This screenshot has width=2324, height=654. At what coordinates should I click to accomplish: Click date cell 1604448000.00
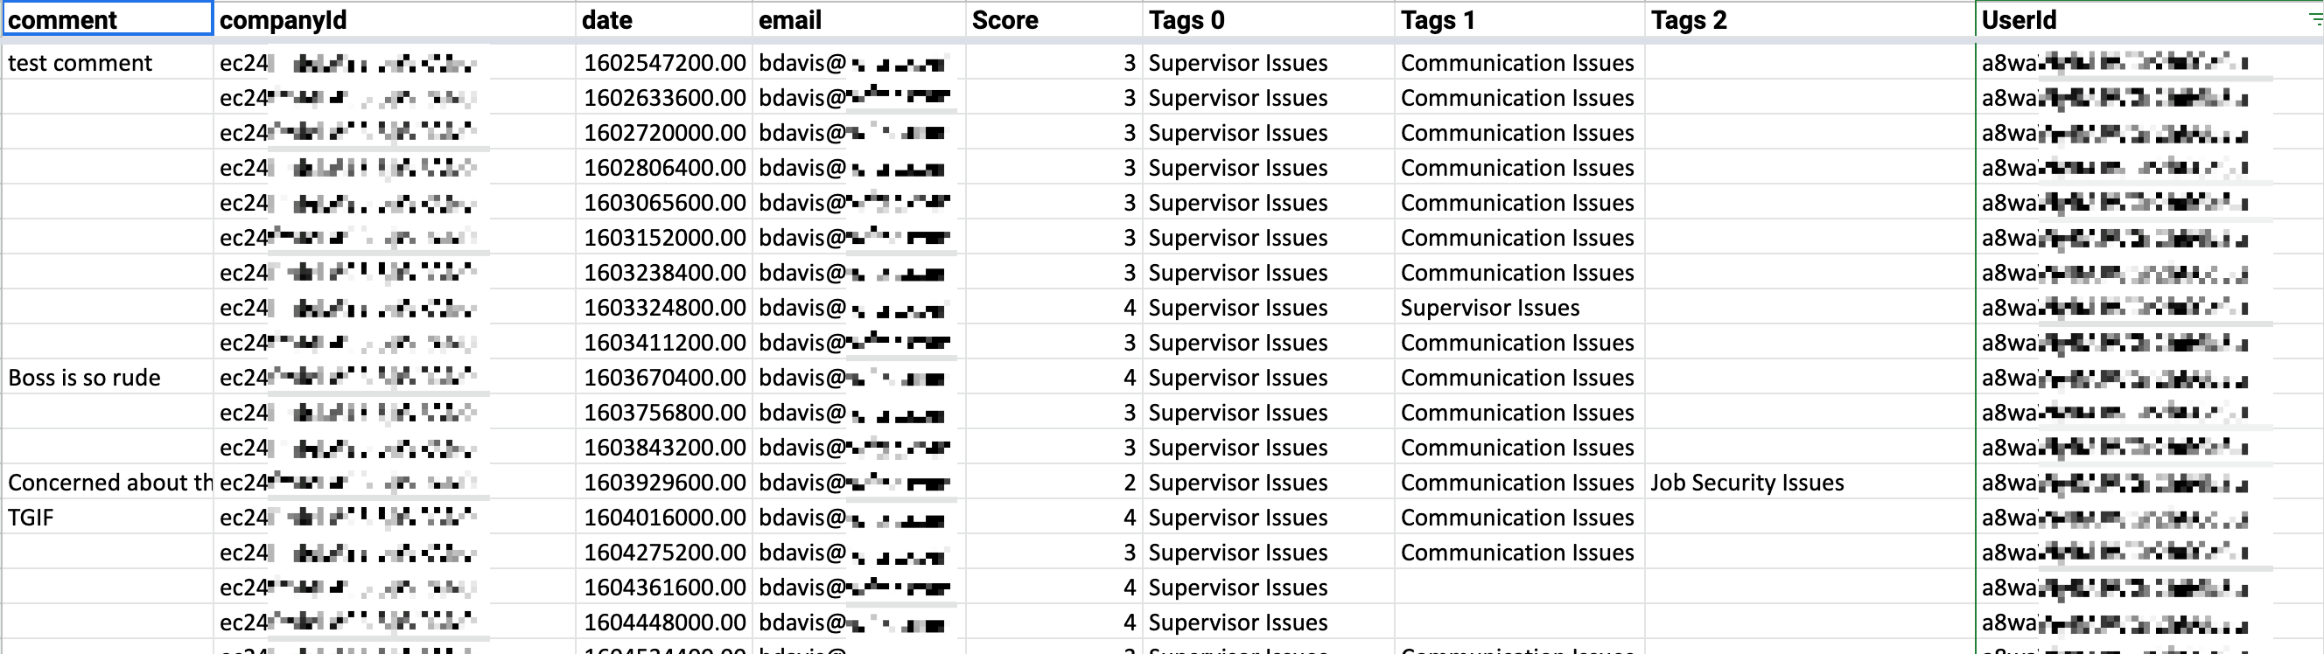664,622
